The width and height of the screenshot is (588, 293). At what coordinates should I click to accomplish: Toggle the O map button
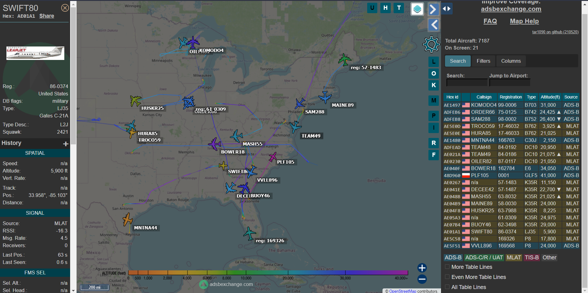[x=434, y=73]
